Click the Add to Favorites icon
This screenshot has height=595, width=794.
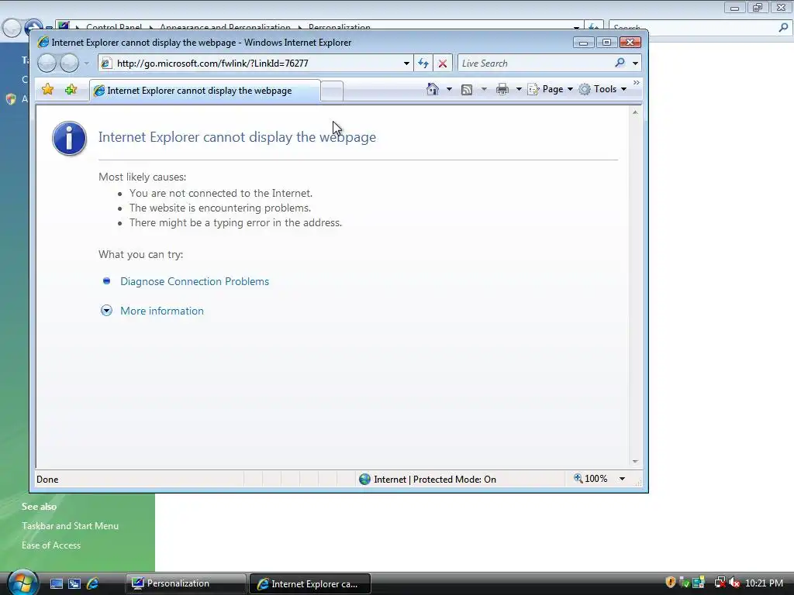point(71,90)
